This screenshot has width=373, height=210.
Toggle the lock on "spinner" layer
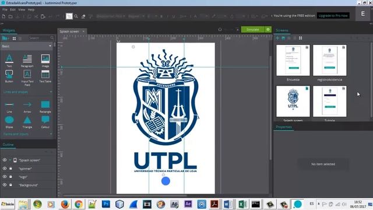click(10, 169)
